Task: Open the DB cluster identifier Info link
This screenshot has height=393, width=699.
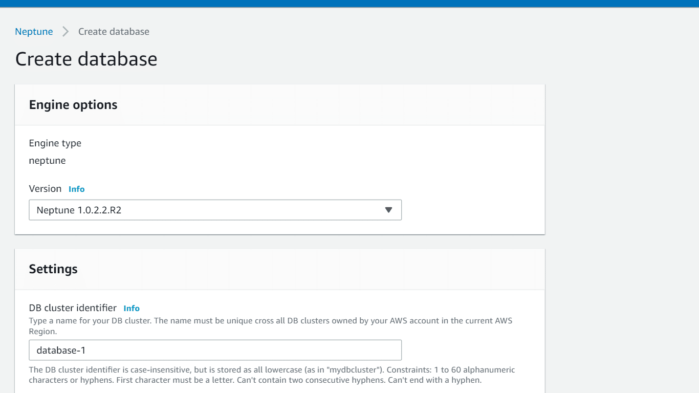Action: (131, 308)
